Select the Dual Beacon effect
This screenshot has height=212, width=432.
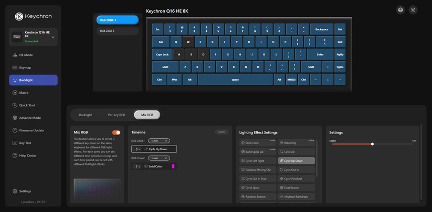(297, 188)
